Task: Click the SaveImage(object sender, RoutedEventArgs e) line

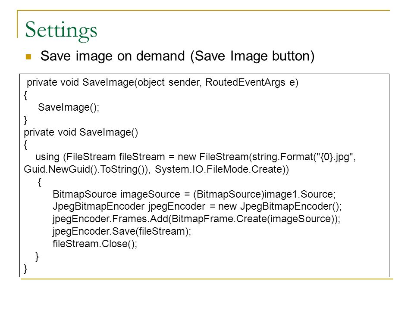Action: point(163,83)
